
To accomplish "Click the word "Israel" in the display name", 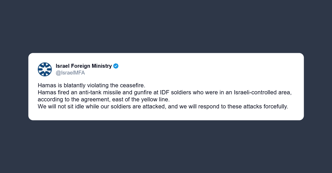I will pyautogui.click(x=63, y=66).
